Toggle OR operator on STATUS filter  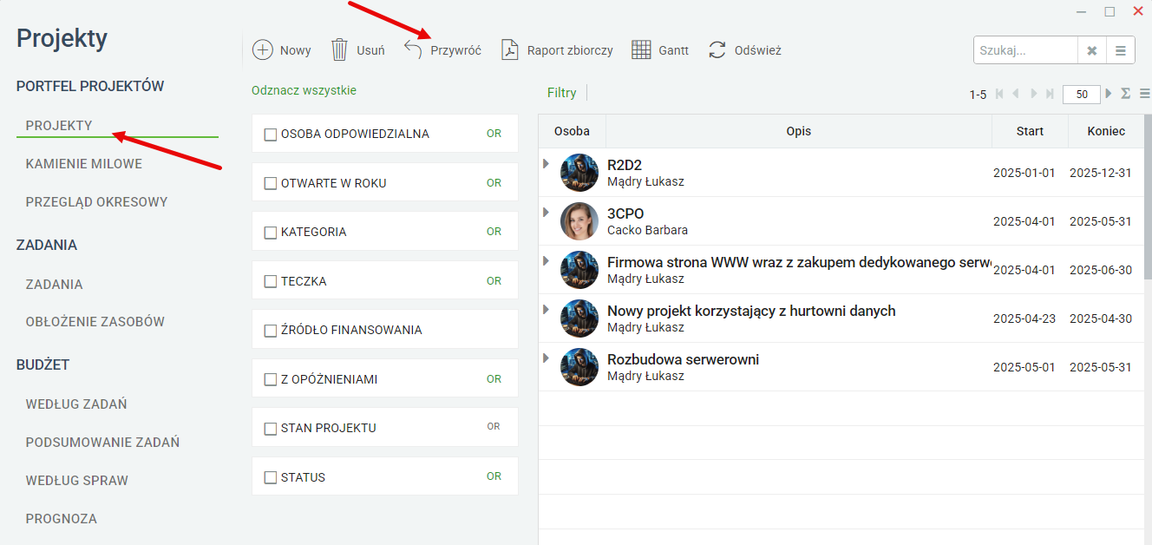(x=494, y=476)
